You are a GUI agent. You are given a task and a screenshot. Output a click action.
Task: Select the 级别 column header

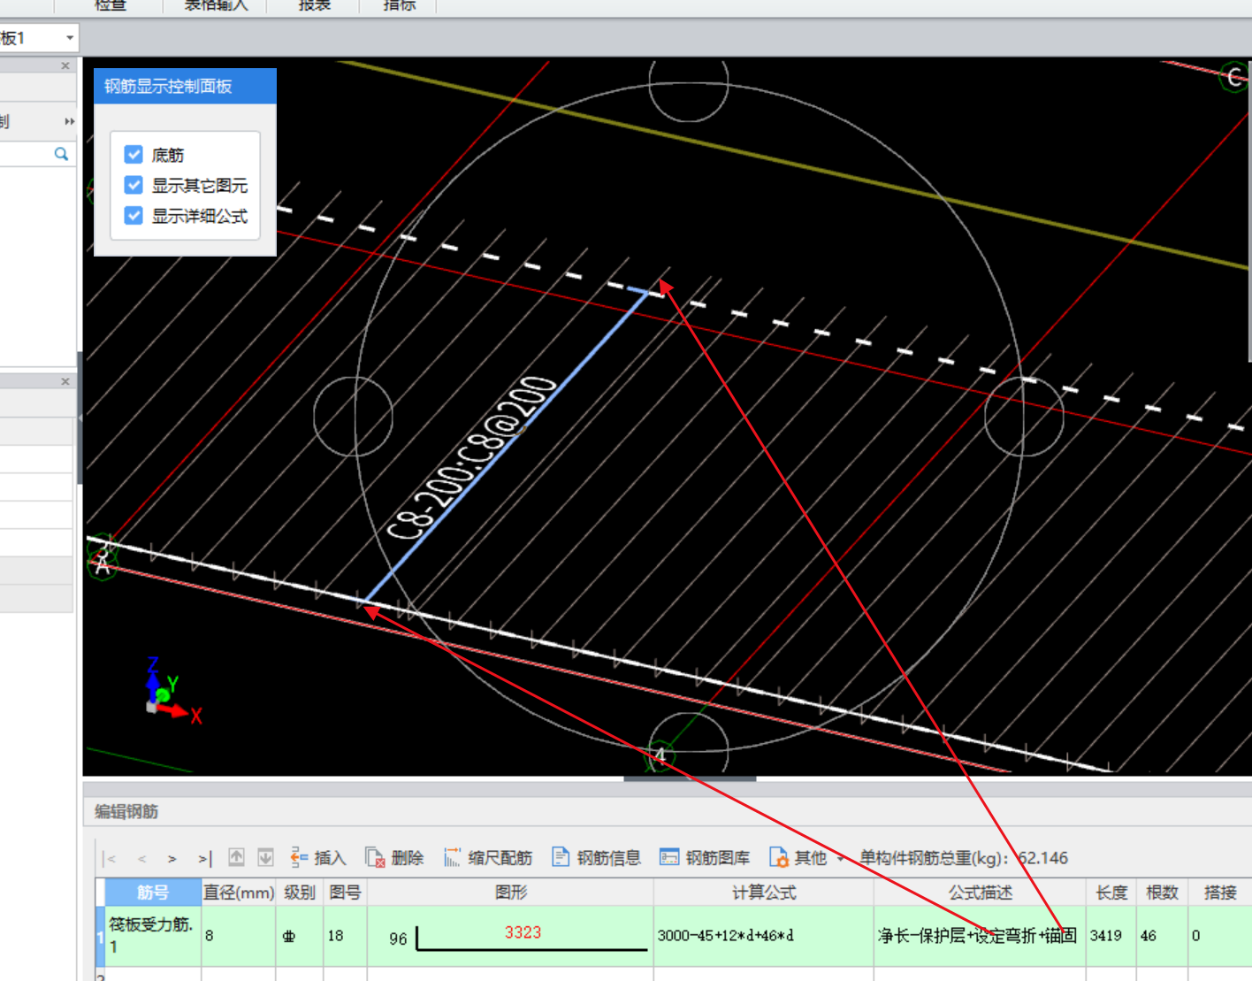pos(300,893)
